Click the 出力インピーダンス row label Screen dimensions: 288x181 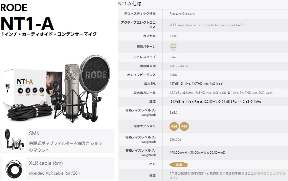[141, 75]
